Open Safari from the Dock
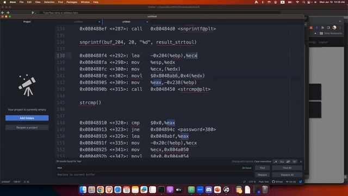Image resolution: width=348 pixels, height=196 pixels. [x=117, y=190]
